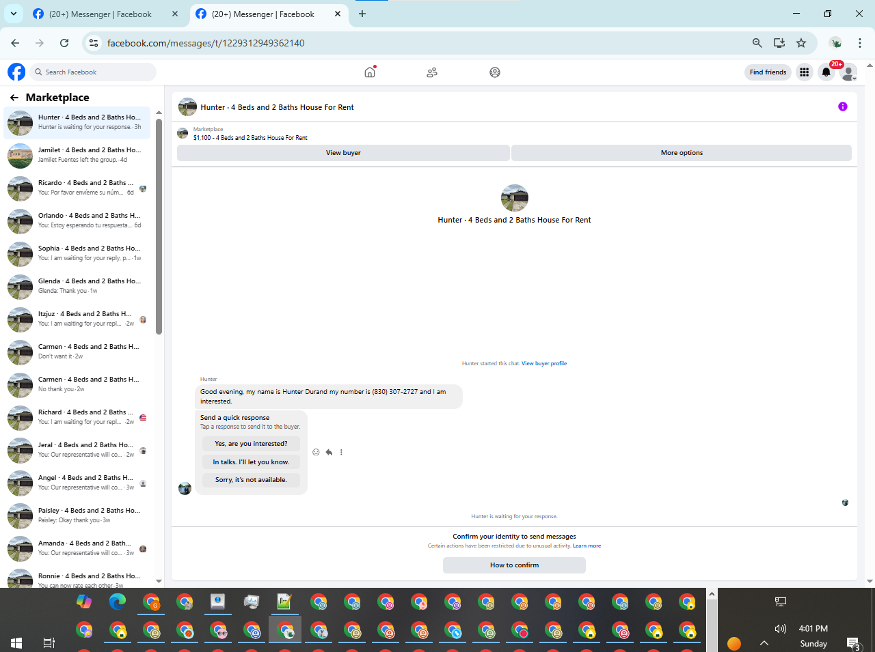Open conversation information purple icon
Screen dimensions: 875x652
click(843, 107)
